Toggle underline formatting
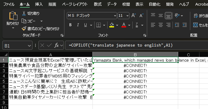Screen dimensions: 208x109 coord(86,25)
